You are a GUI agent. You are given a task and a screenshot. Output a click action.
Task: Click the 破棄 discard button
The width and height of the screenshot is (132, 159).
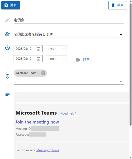pyautogui.click(x=118, y=5)
